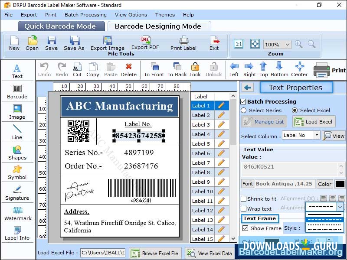
Task: Select the Shapes tool
Action: click(17, 153)
